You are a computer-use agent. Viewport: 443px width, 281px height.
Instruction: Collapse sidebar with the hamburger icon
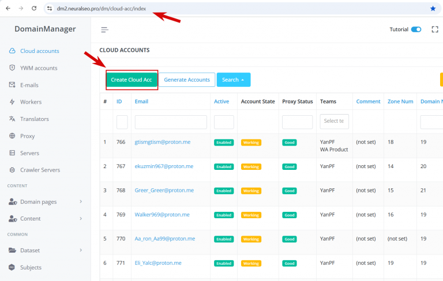[x=104, y=29]
